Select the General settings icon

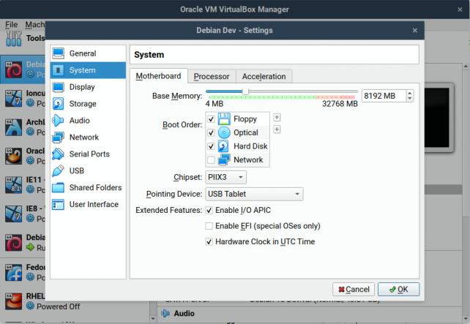point(59,53)
